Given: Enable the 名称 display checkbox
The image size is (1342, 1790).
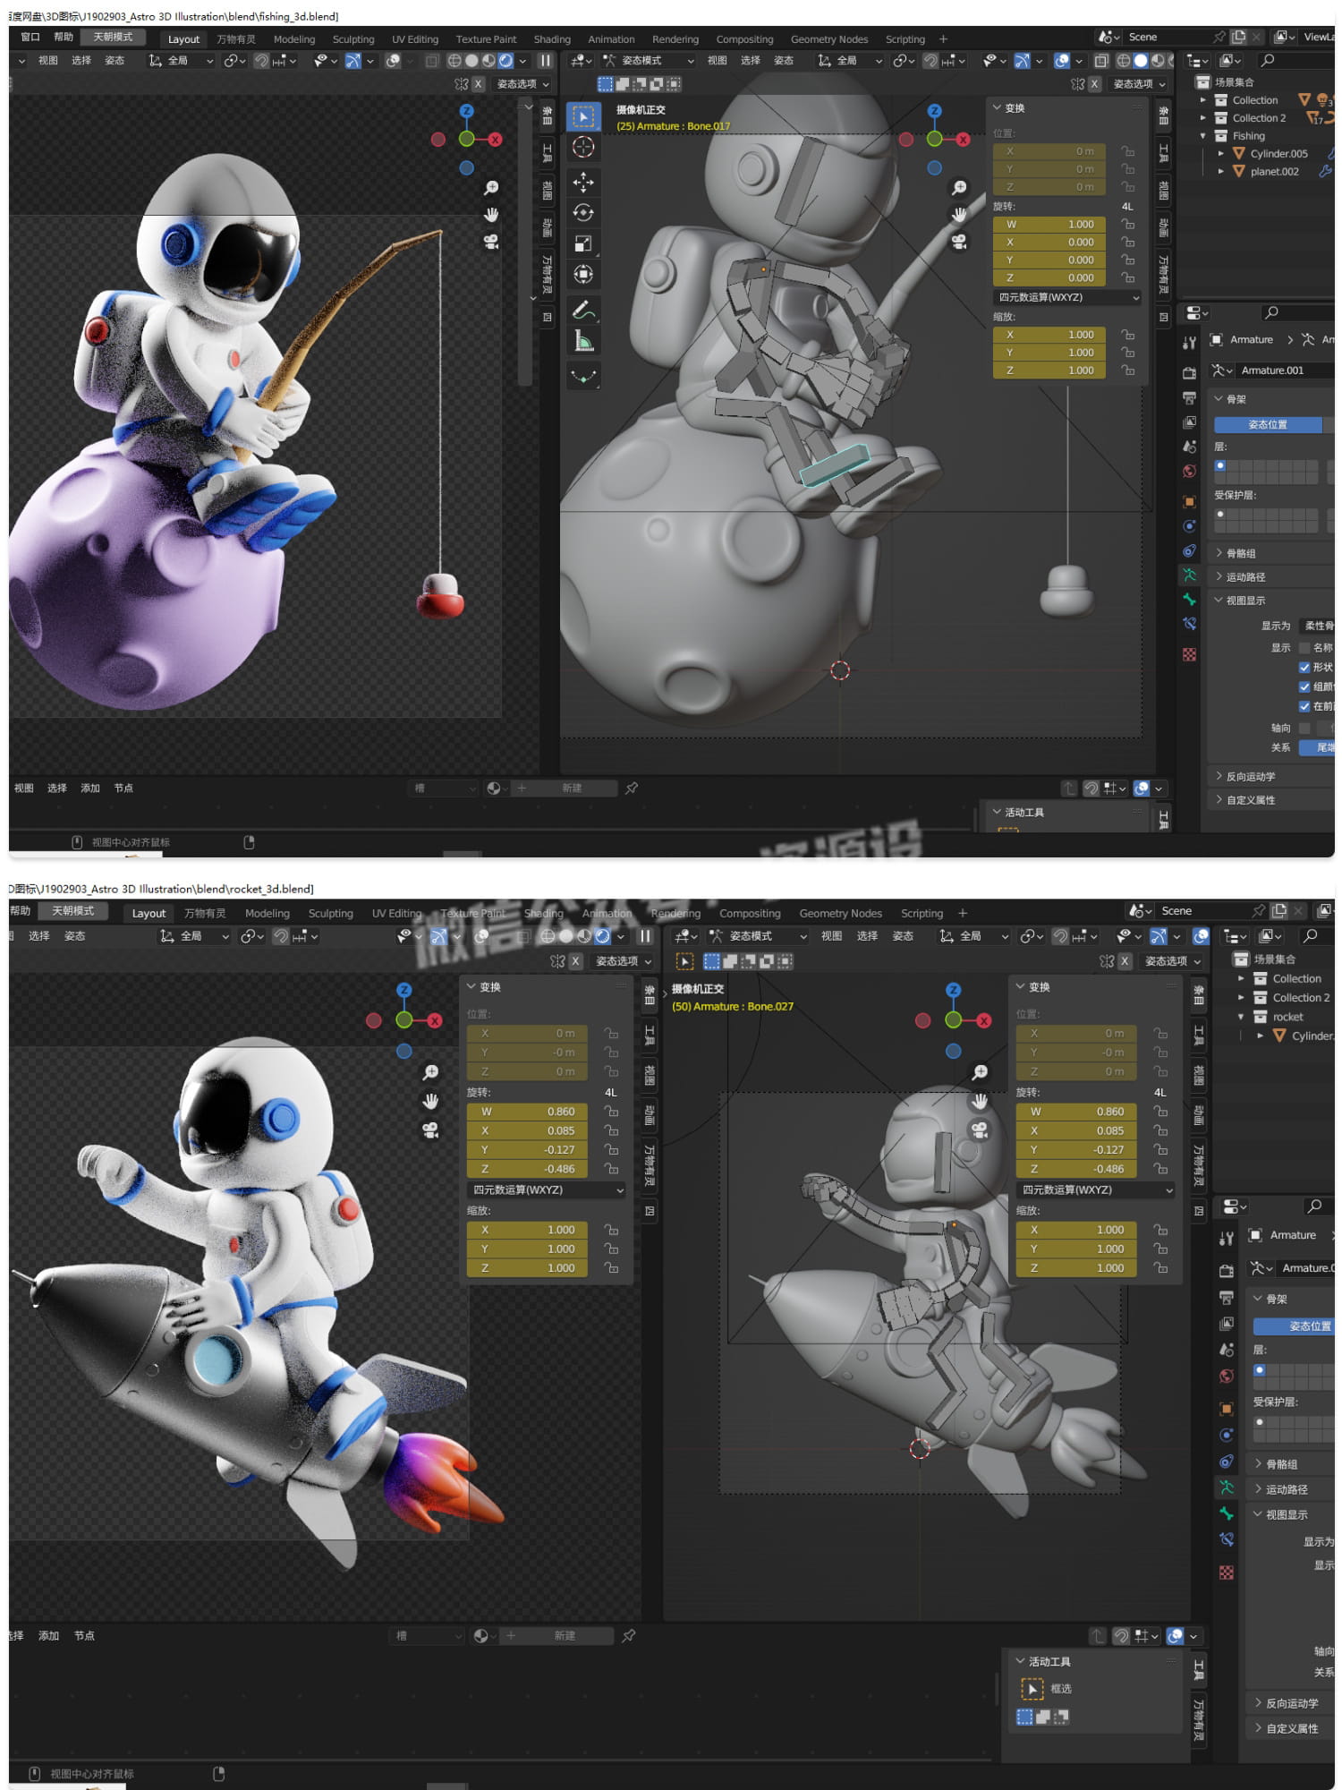Looking at the screenshot, I should click(1304, 648).
